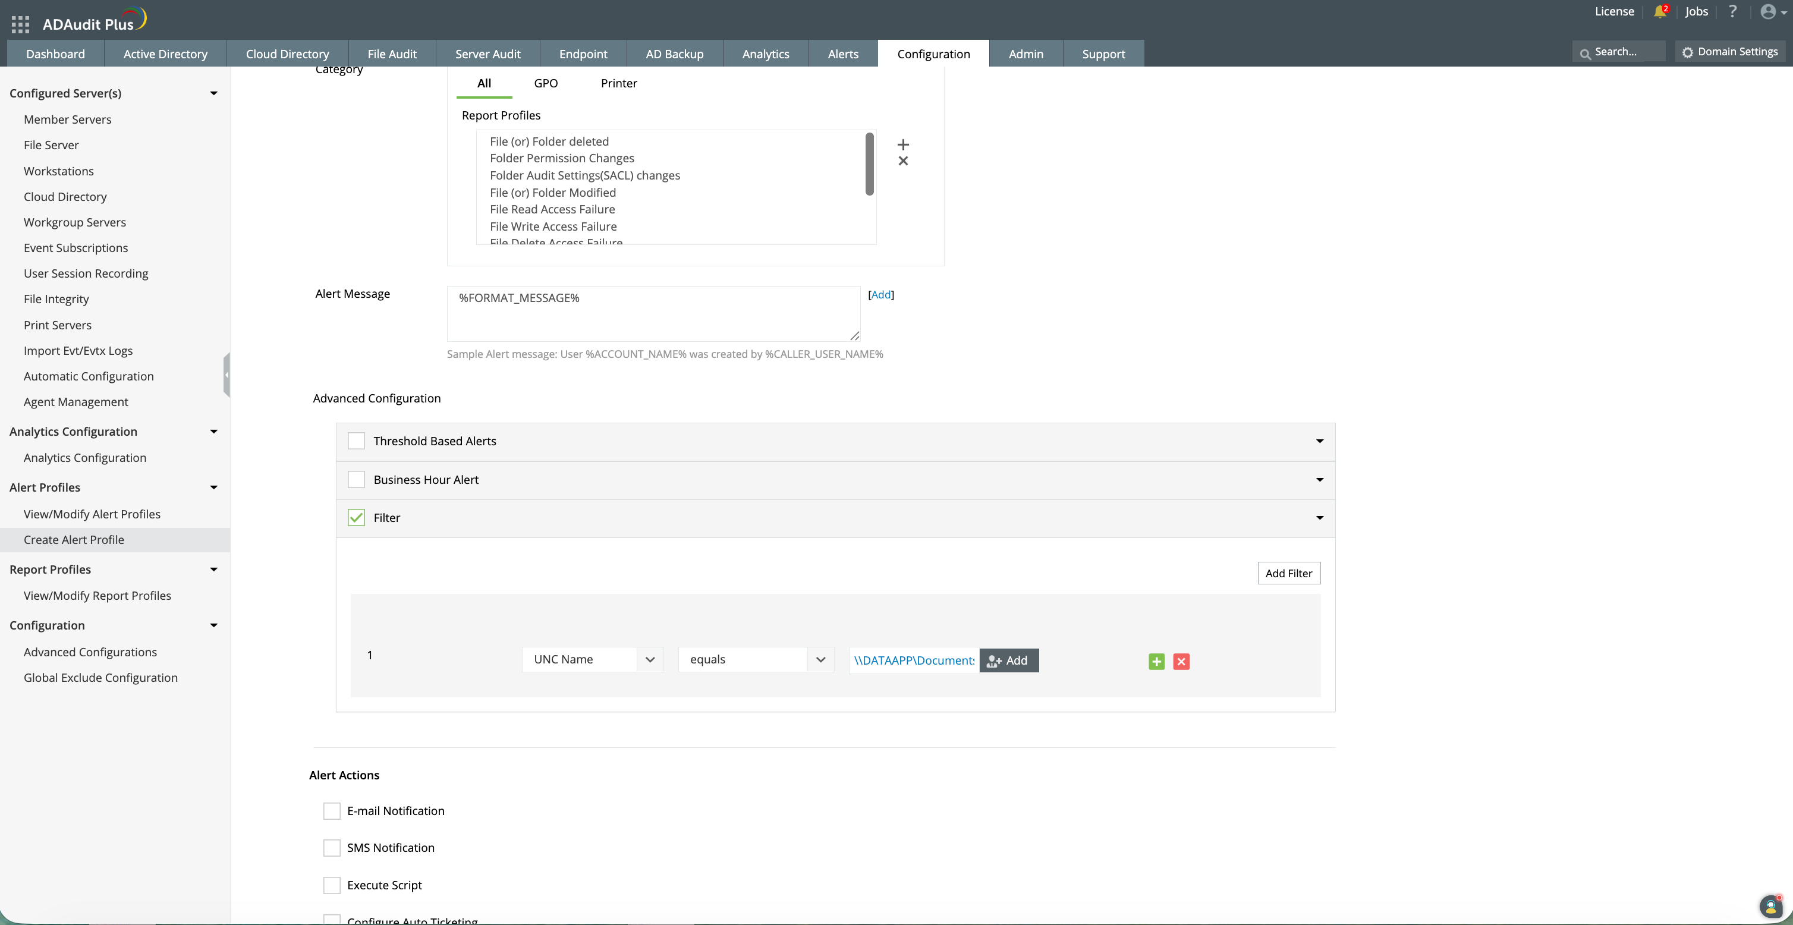Viewport: 1793px width, 925px height.
Task: Switch to the File Audit tab
Action: (x=392, y=54)
